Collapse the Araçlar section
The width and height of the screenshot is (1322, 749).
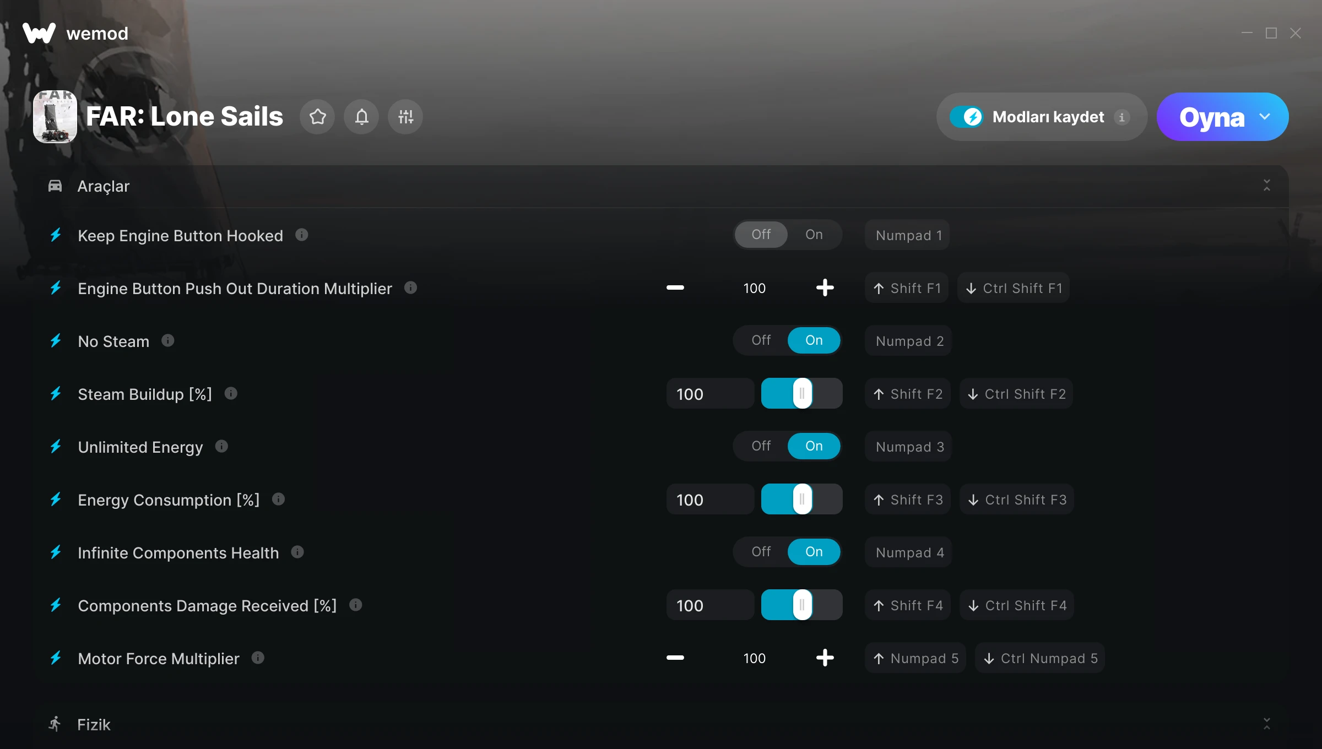1267,186
